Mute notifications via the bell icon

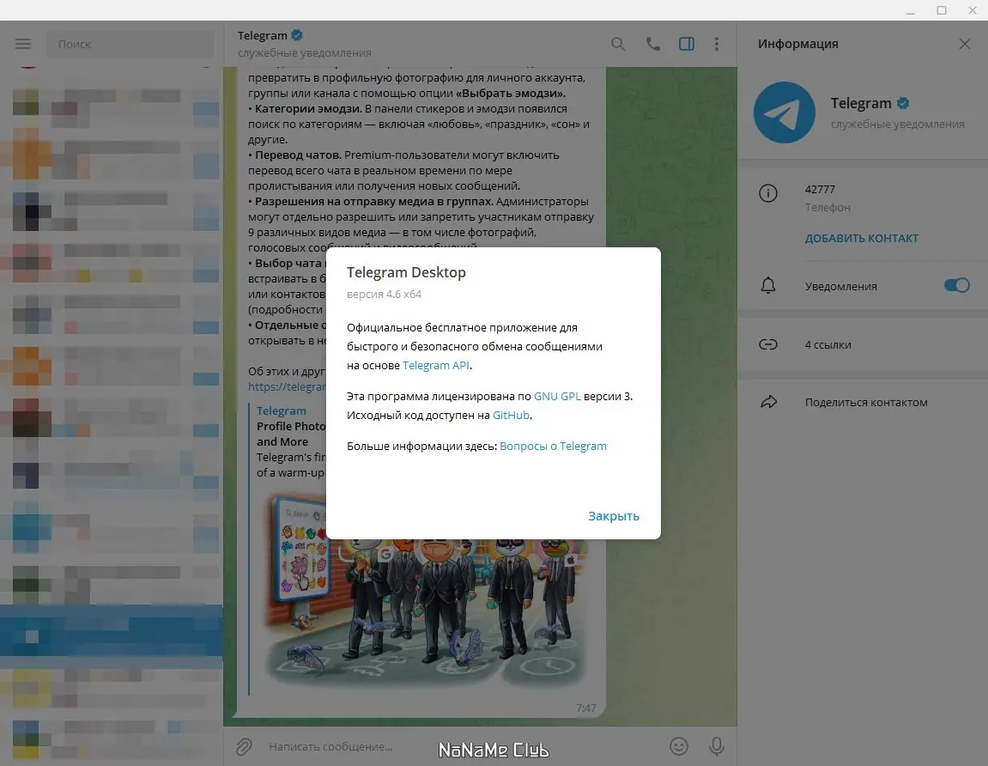click(x=768, y=286)
